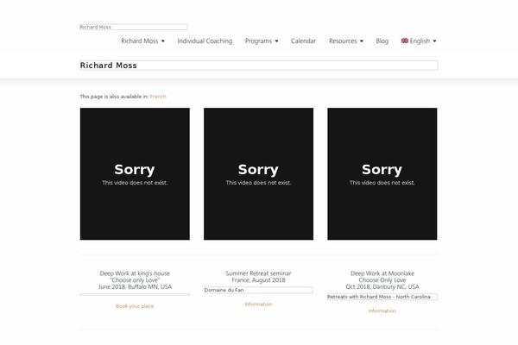Expand the English dropdown arrow
Screen dimensions: 518x345
[x=434, y=41]
